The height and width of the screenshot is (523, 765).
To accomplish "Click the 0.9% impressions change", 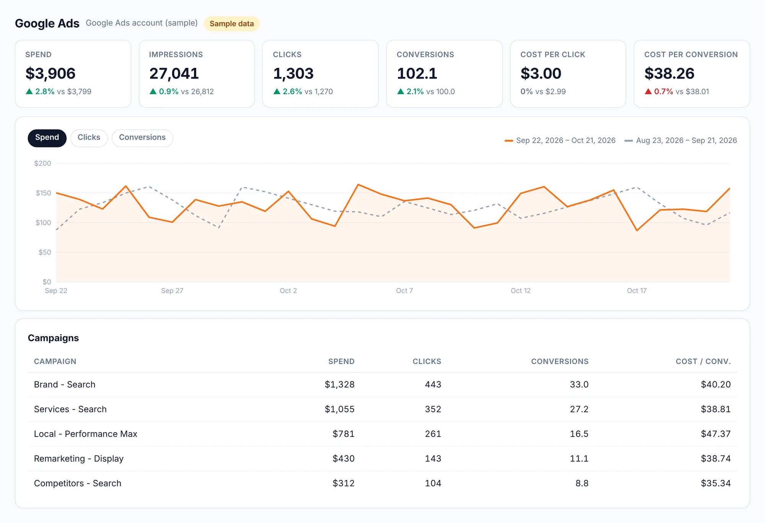I will [x=169, y=92].
